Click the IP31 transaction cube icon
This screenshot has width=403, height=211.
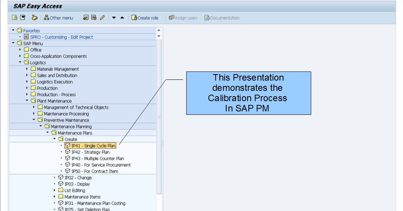coord(61,203)
